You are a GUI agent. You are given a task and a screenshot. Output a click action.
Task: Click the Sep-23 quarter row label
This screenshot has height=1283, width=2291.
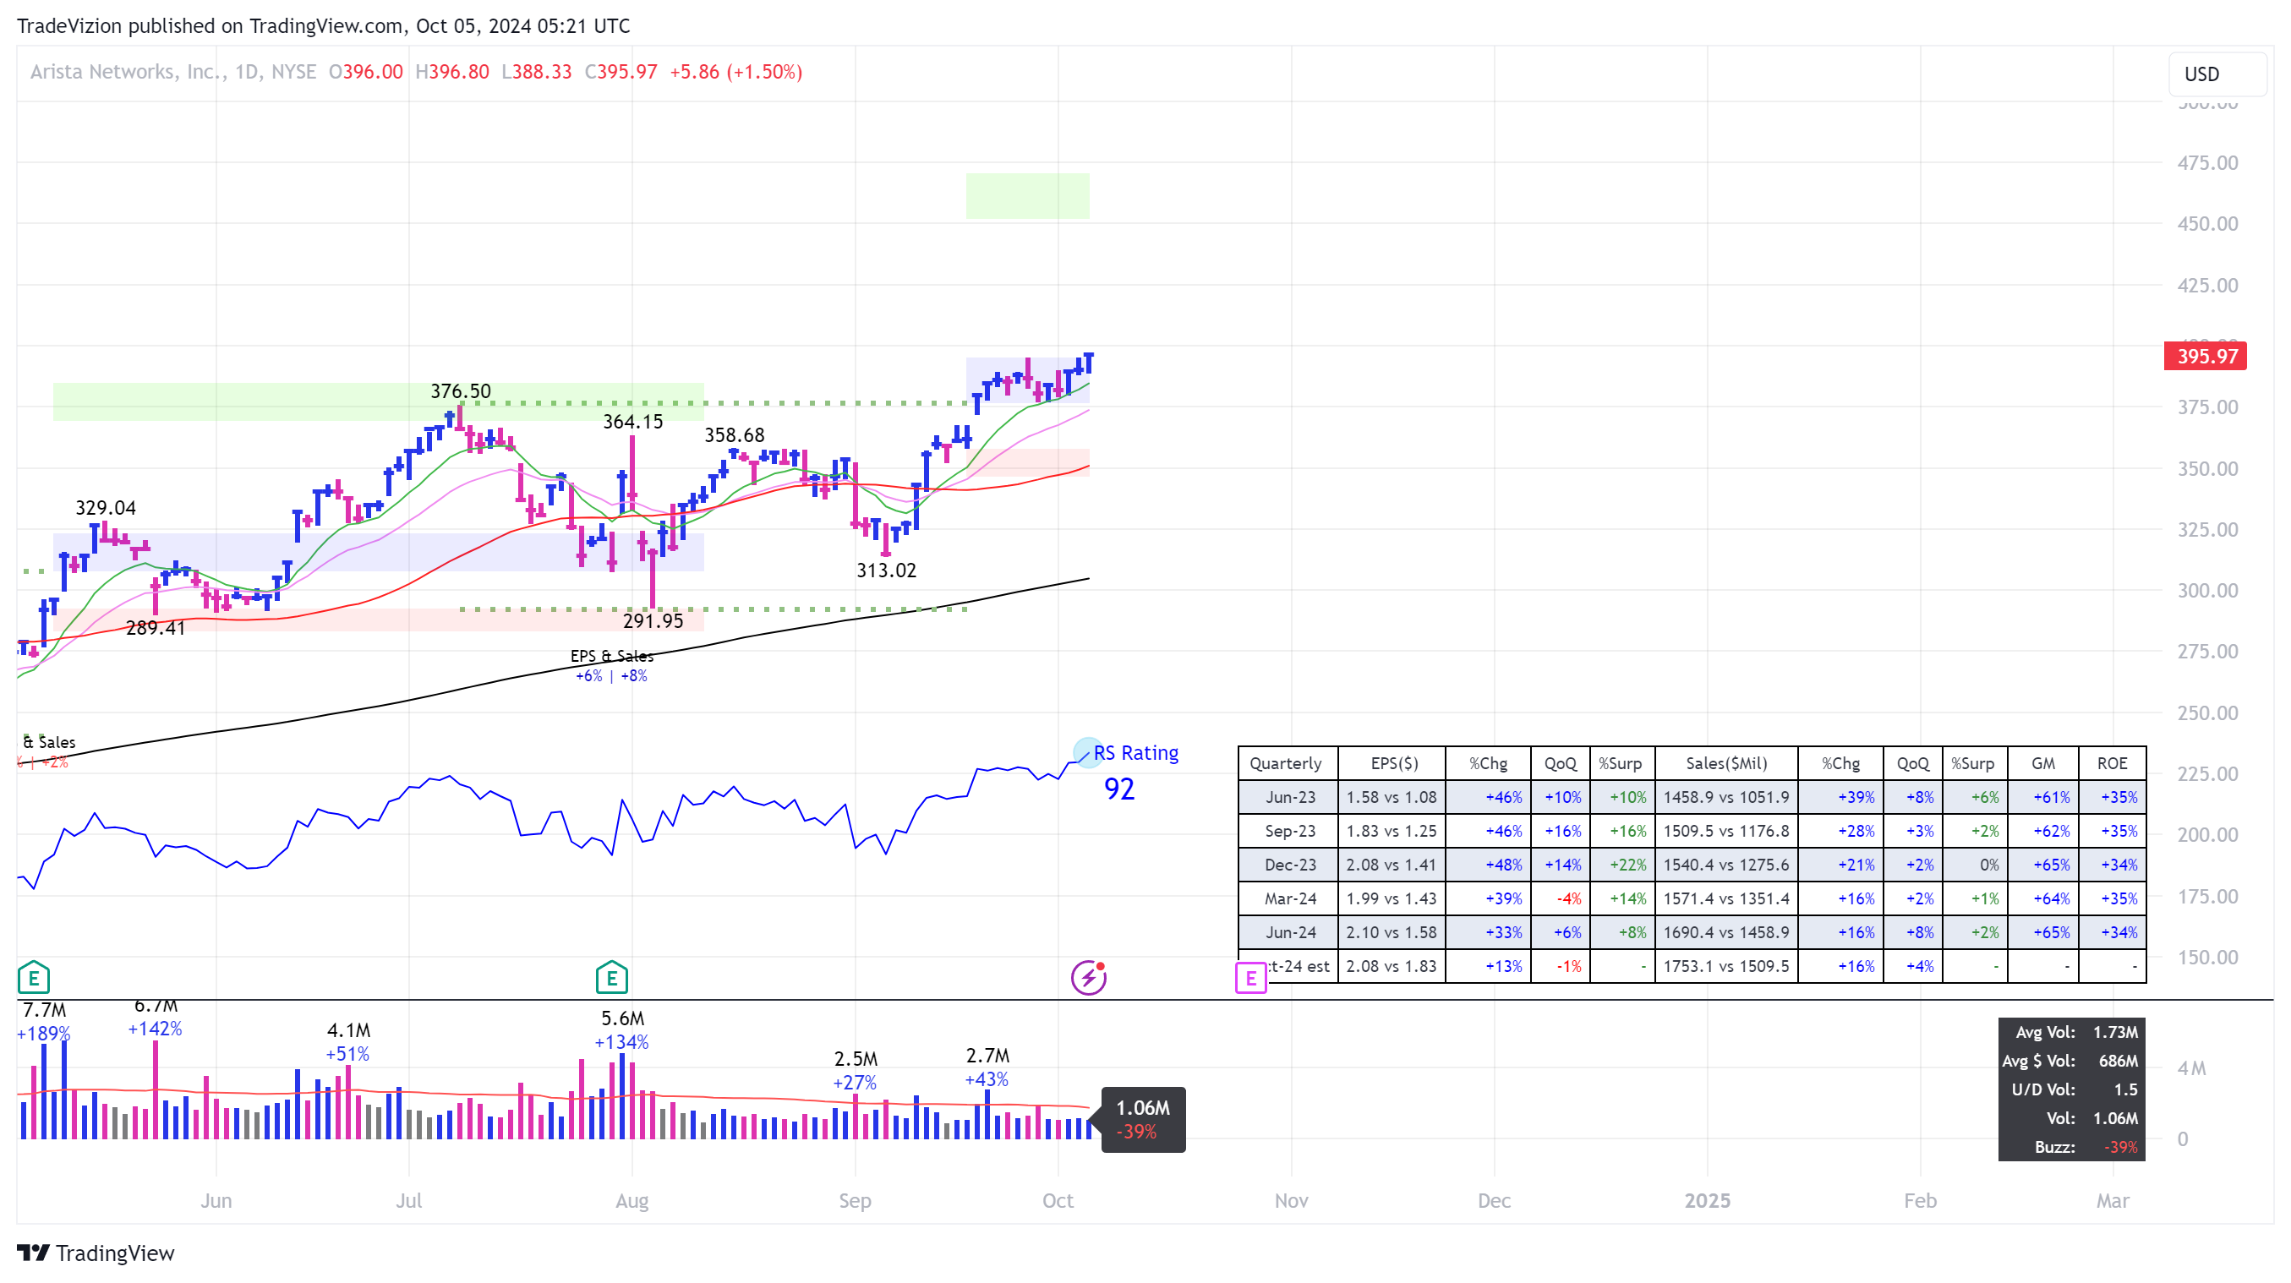click(x=1289, y=832)
